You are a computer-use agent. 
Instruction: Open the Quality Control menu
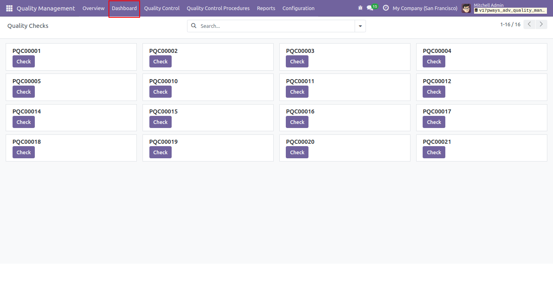162,8
